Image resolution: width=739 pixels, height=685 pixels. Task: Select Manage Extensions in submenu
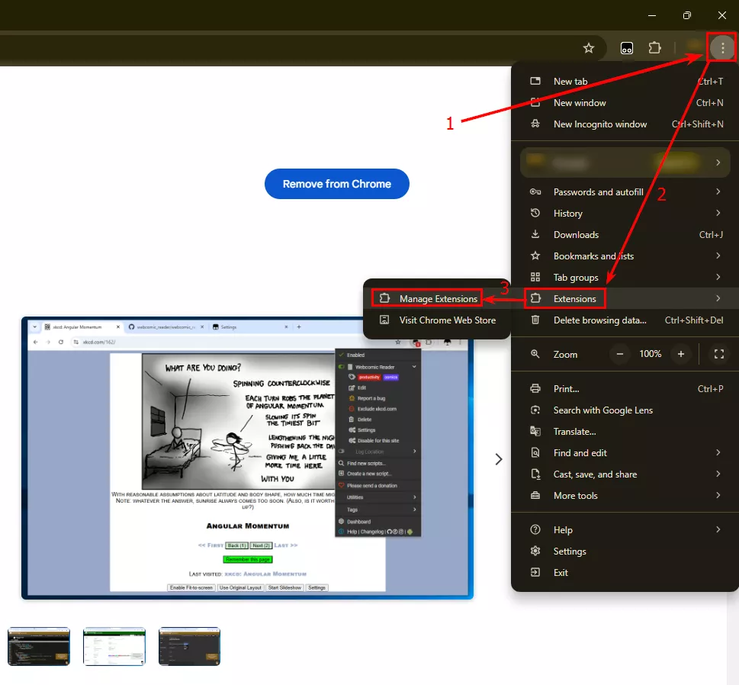[x=437, y=298]
